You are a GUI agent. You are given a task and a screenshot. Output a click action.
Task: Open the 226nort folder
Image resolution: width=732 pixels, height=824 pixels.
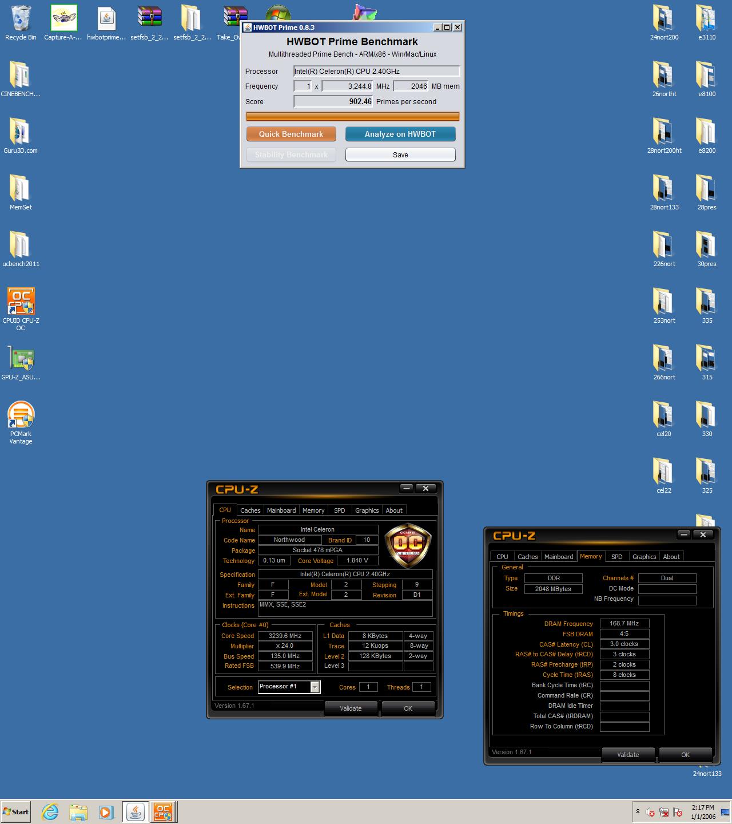(664, 249)
